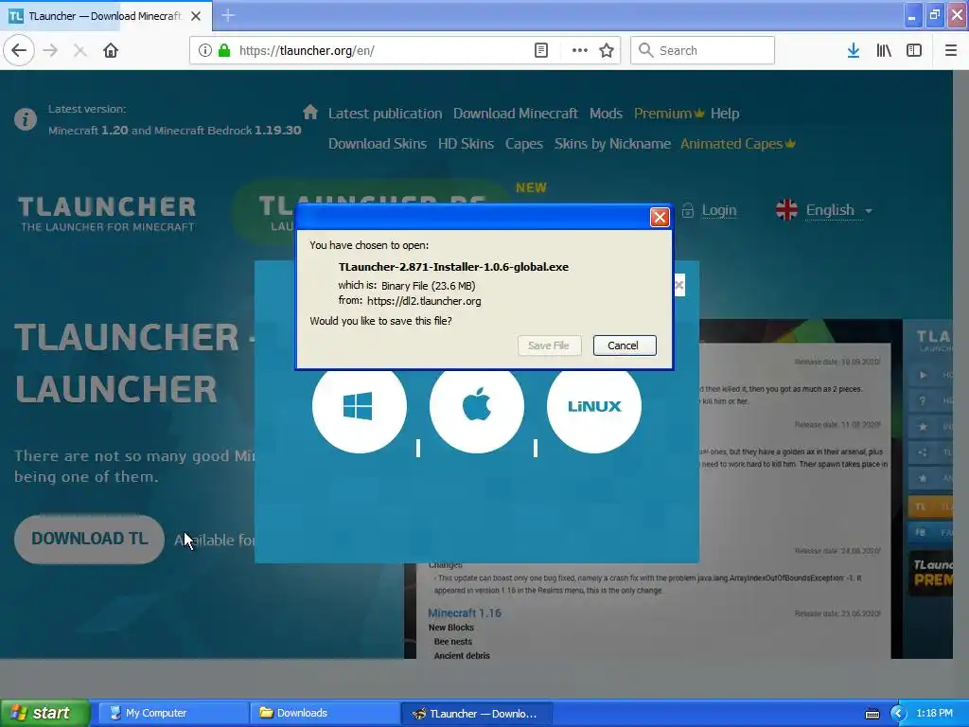Open Latest publication menu item
Screen dimensions: 969x727
point(385,114)
